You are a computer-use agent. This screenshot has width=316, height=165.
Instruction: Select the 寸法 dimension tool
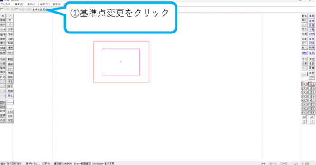pyautogui.click(x=10, y=34)
